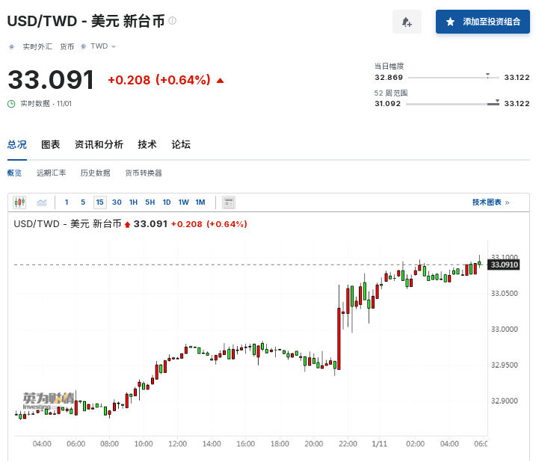Click the 1/11 date axis label
Image resolution: width=536 pixels, height=461 pixels.
click(380, 444)
